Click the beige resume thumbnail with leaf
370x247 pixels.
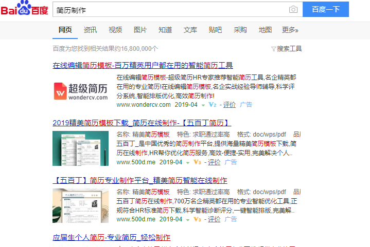click(x=80, y=205)
